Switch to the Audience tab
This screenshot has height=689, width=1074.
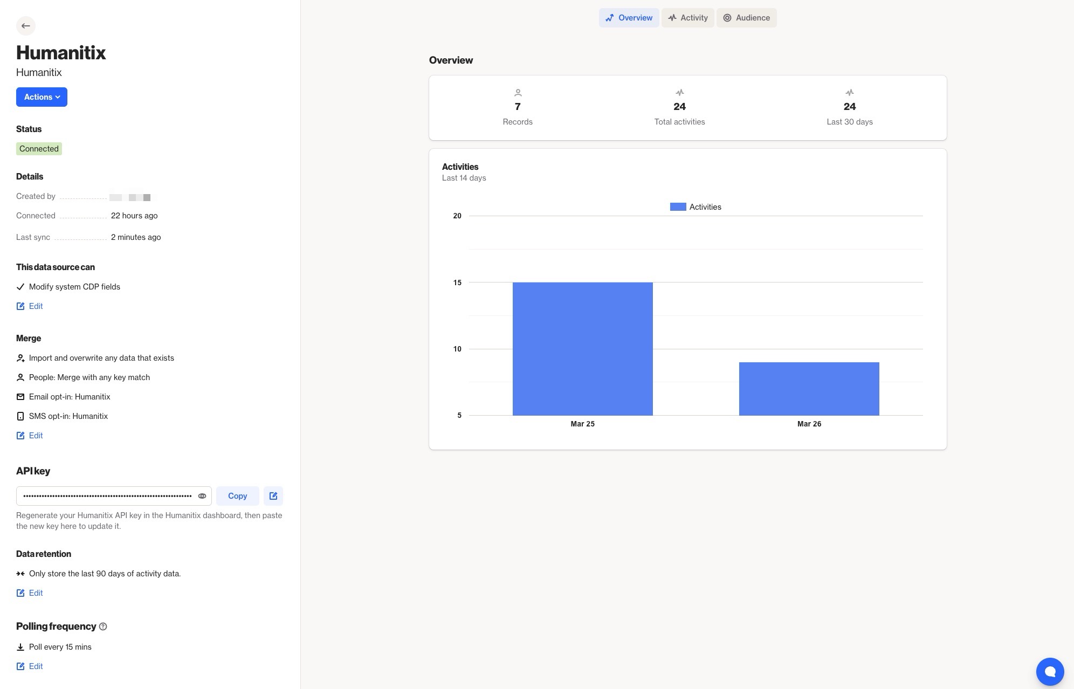point(746,18)
